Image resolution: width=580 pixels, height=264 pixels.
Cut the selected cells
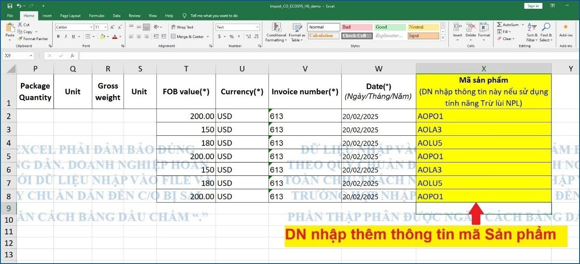(x=24, y=25)
